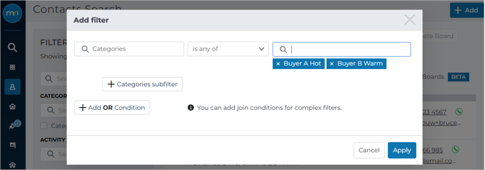Focus the category values search input
Viewport: 485px width, 170px height.
(x=342, y=49)
